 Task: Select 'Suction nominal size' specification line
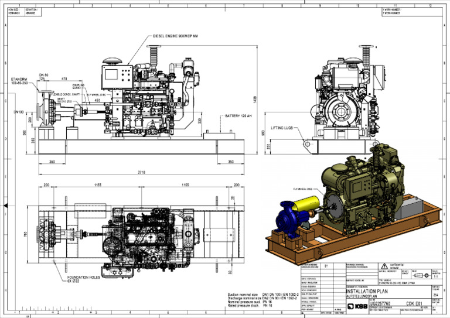click(x=263, y=295)
